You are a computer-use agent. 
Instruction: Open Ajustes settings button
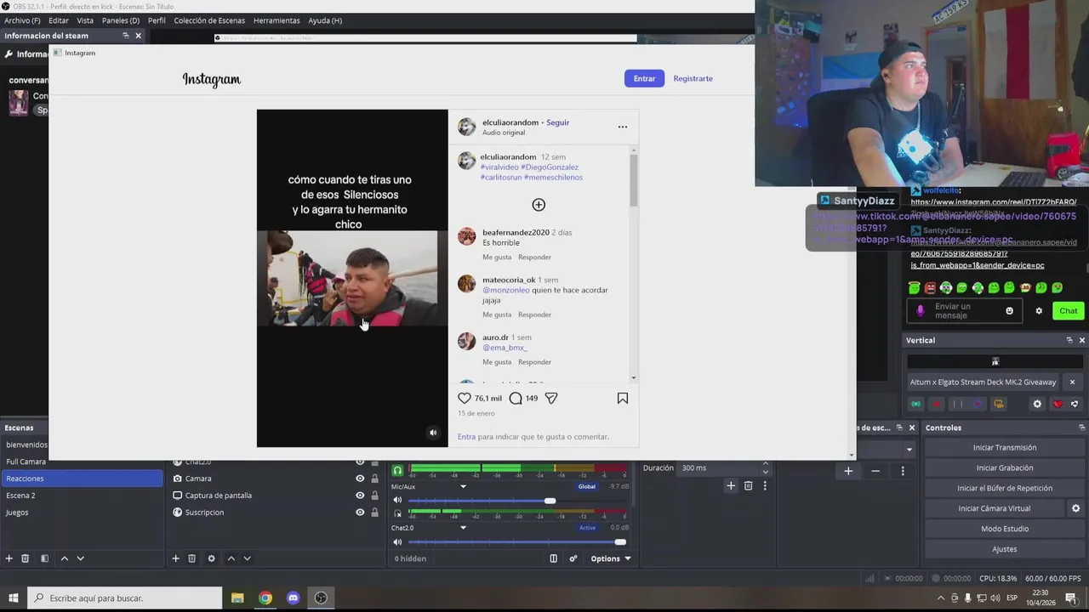point(1005,549)
